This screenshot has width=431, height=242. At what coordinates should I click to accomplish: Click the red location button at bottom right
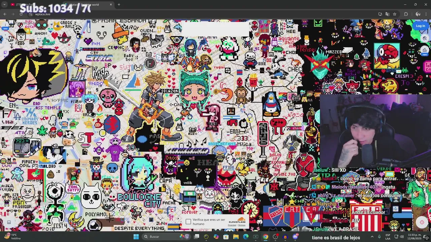click(x=422, y=222)
